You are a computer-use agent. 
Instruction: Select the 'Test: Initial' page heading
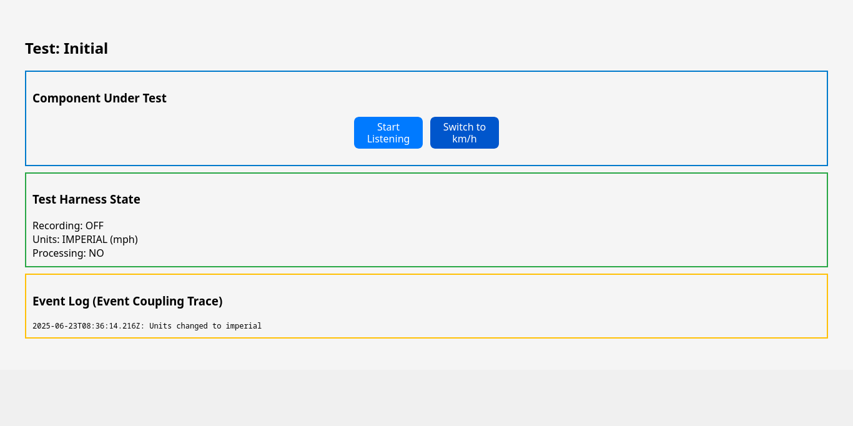click(67, 49)
